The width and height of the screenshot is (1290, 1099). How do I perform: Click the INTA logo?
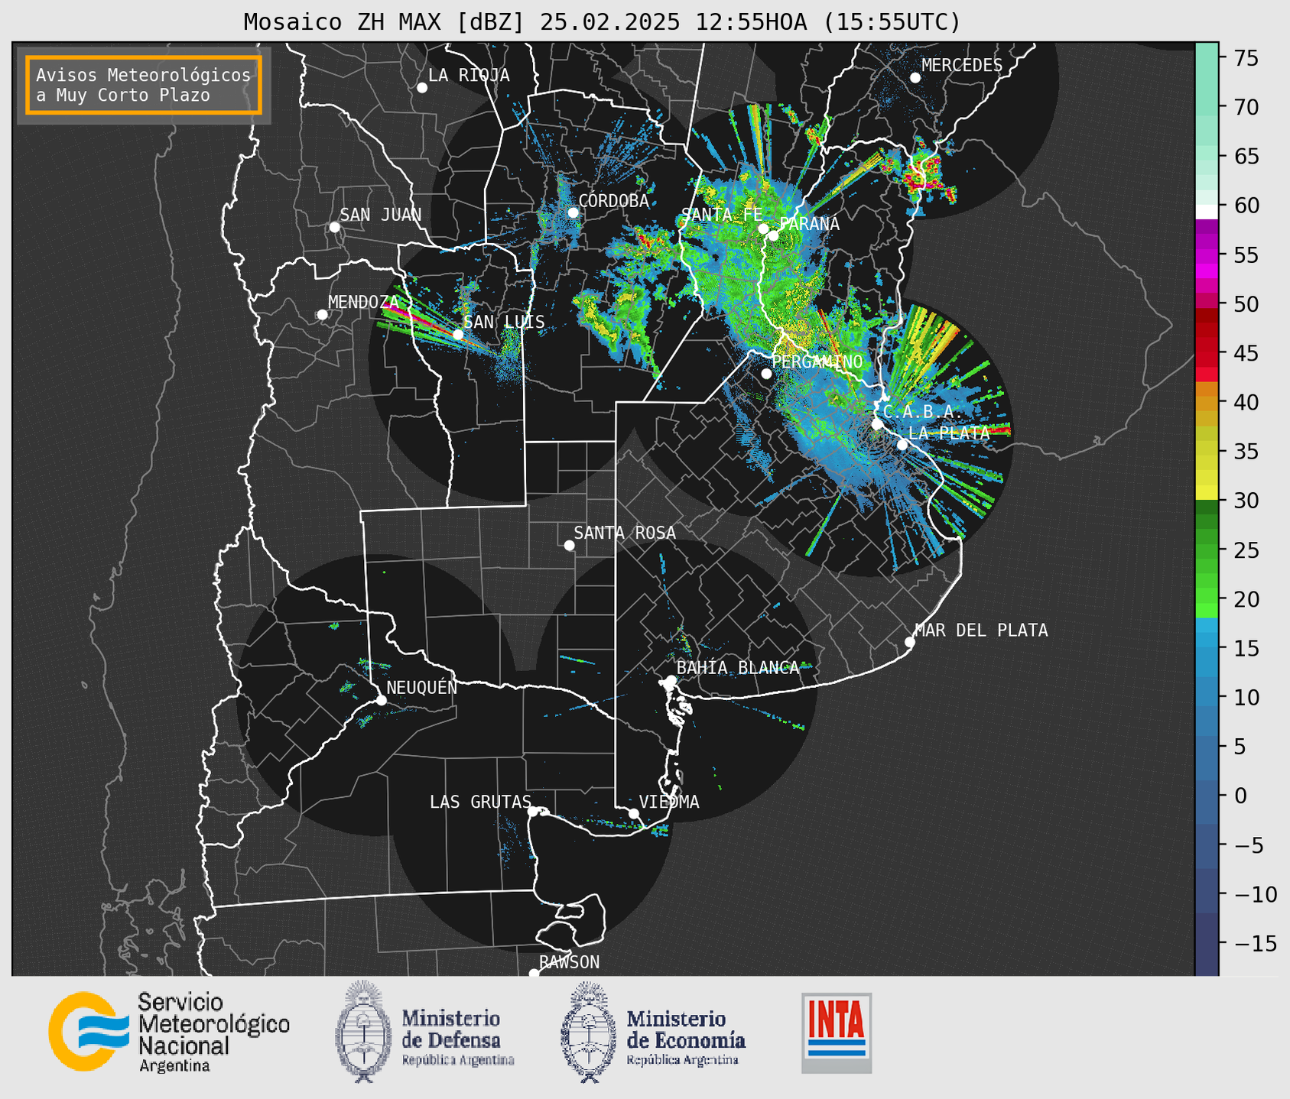pyautogui.click(x=837, y=1033)
